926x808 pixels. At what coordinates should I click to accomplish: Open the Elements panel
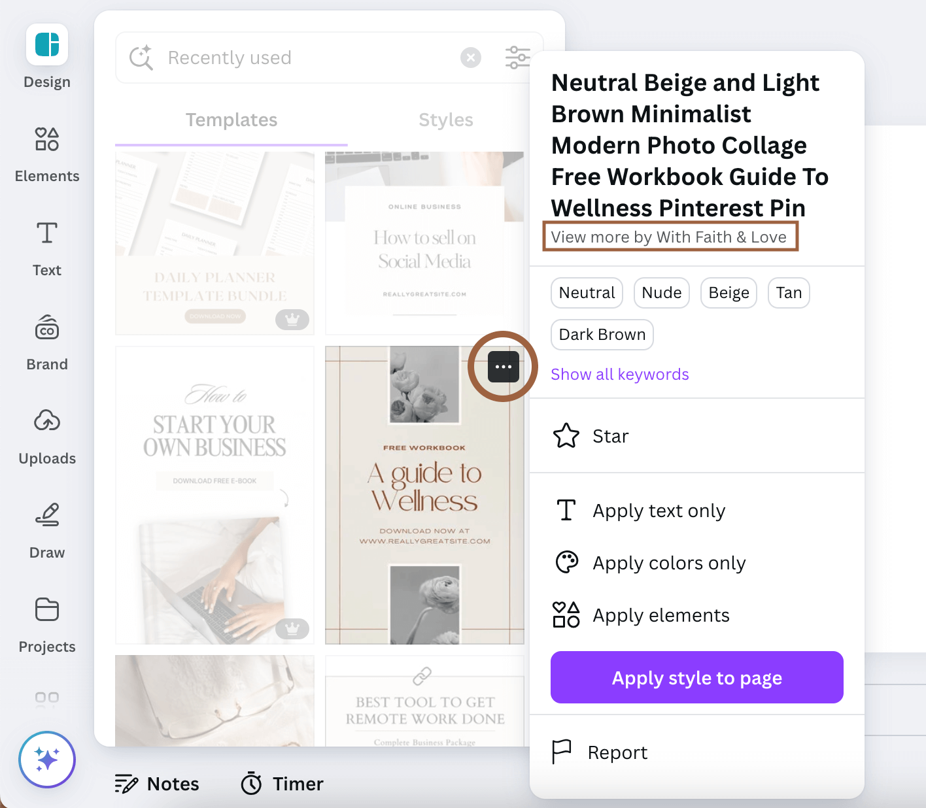pyautogui.click(x=46, y=152)
